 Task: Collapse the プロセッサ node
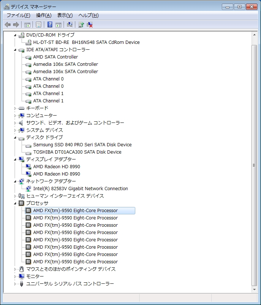pos(15,203)
